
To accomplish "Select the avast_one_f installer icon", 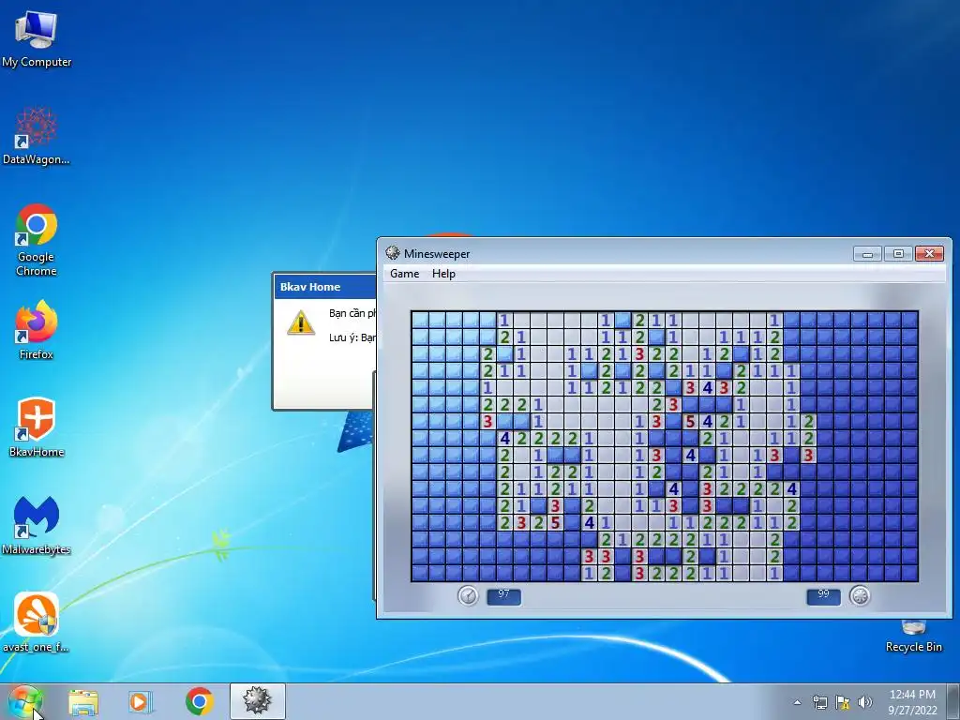I will [x=37, y=622].
